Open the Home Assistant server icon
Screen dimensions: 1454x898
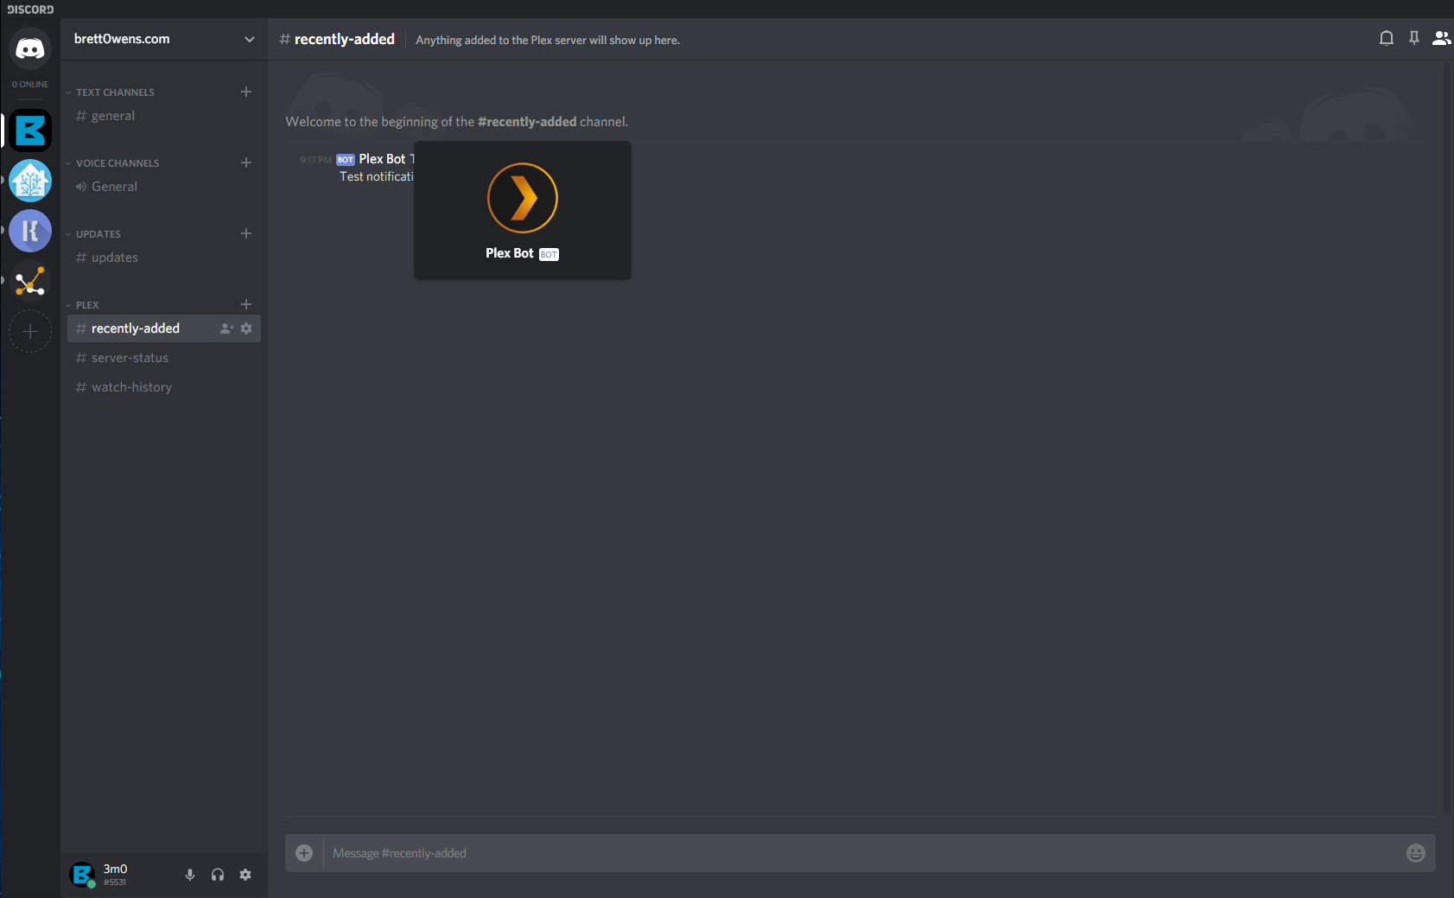pos(30,181)
